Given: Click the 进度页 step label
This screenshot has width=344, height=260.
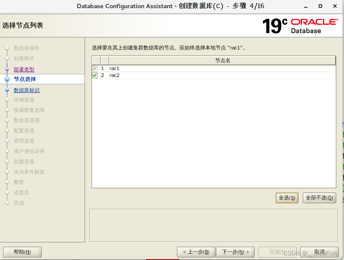Looking at the screenshot, I should tap(21, 193).
